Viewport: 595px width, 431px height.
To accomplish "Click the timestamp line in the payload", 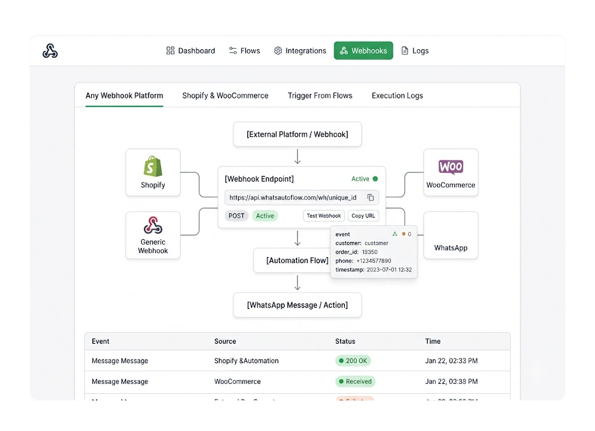I will [x=374, y=270].
